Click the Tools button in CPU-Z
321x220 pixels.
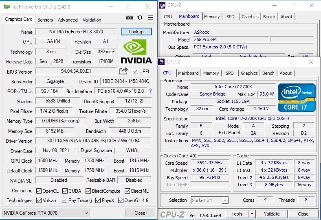coord(237,214)
